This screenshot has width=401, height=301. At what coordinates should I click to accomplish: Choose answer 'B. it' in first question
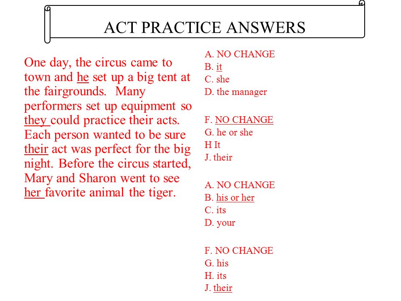213,67
